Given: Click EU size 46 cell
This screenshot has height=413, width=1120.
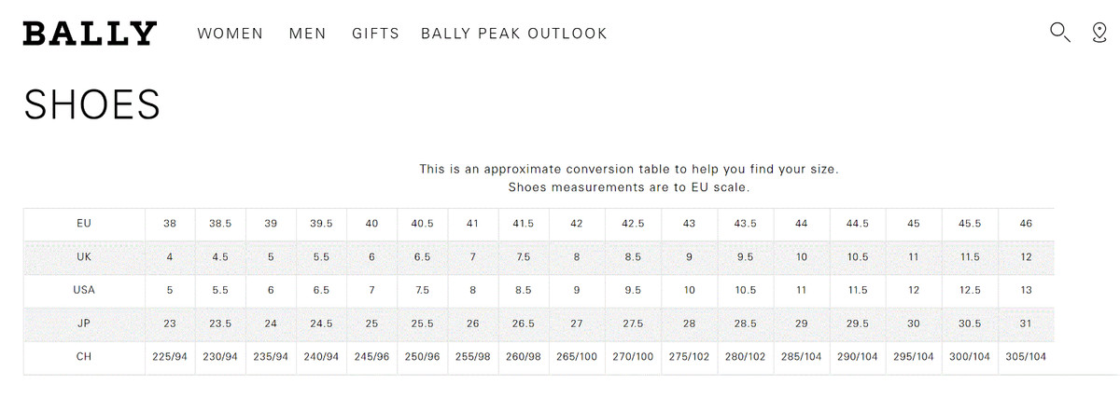Looking at the screenshot, I should click(x=1027, y=224).
